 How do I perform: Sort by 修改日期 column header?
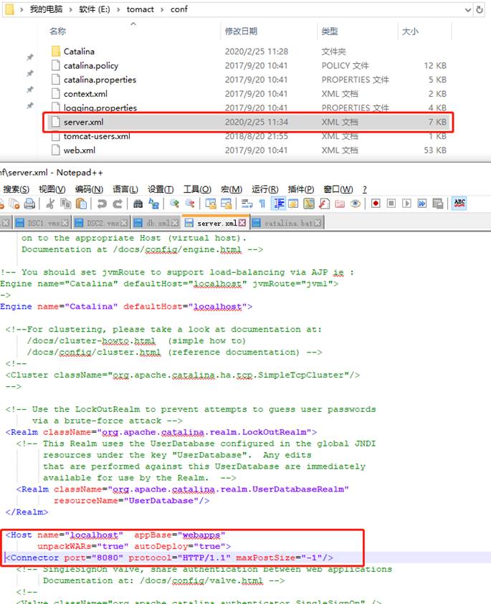click(241, 32)
